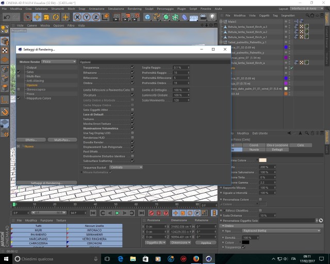Disable Subsurface Scattering checkbox

click(x=133, y=161)
